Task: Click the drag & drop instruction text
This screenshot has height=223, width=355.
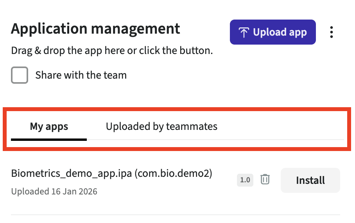Action: coord(112,51)
